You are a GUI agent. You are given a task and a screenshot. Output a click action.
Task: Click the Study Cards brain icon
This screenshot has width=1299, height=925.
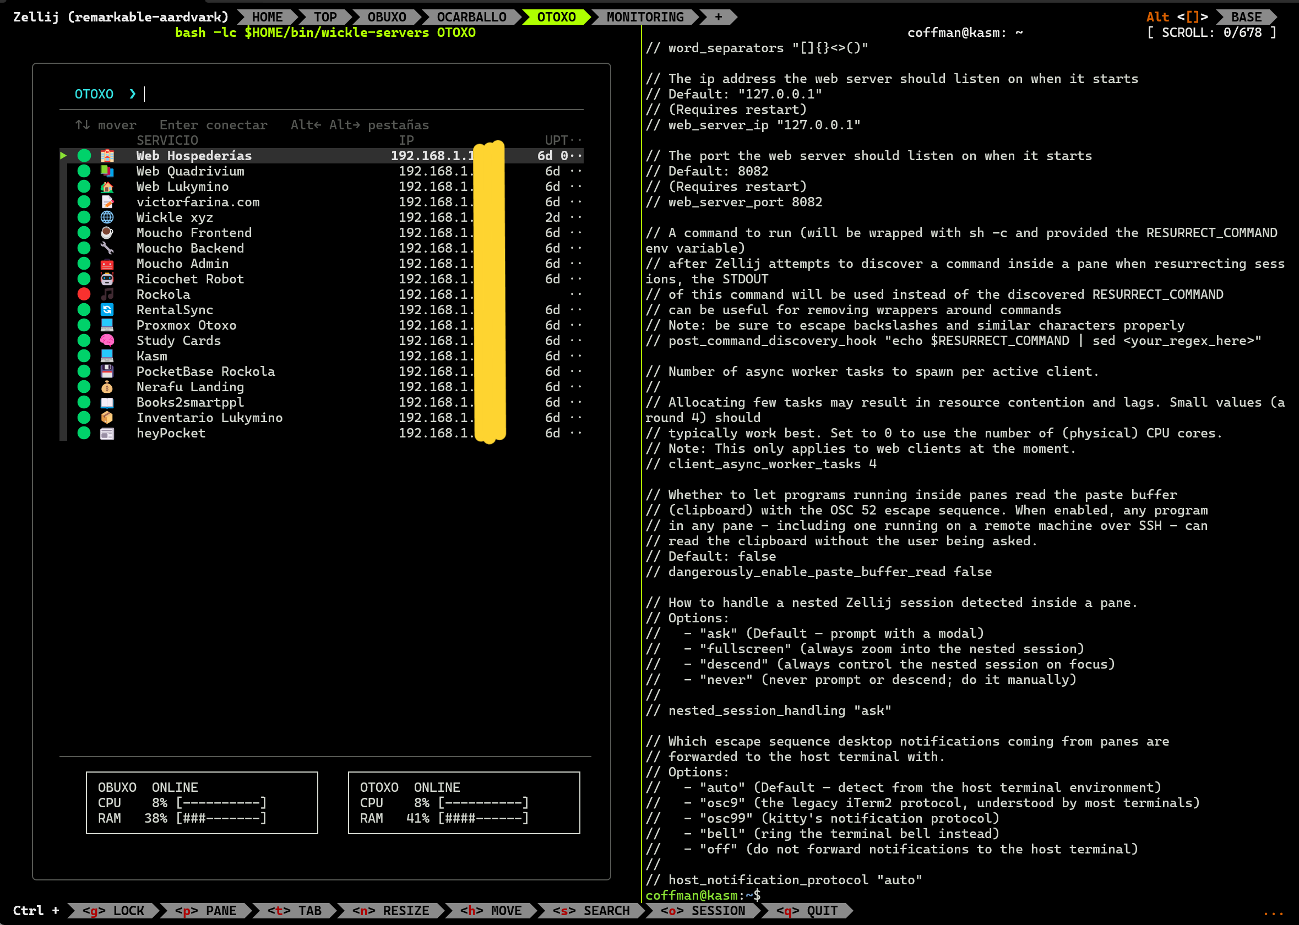pyautogui.click(x=107, y=340)
